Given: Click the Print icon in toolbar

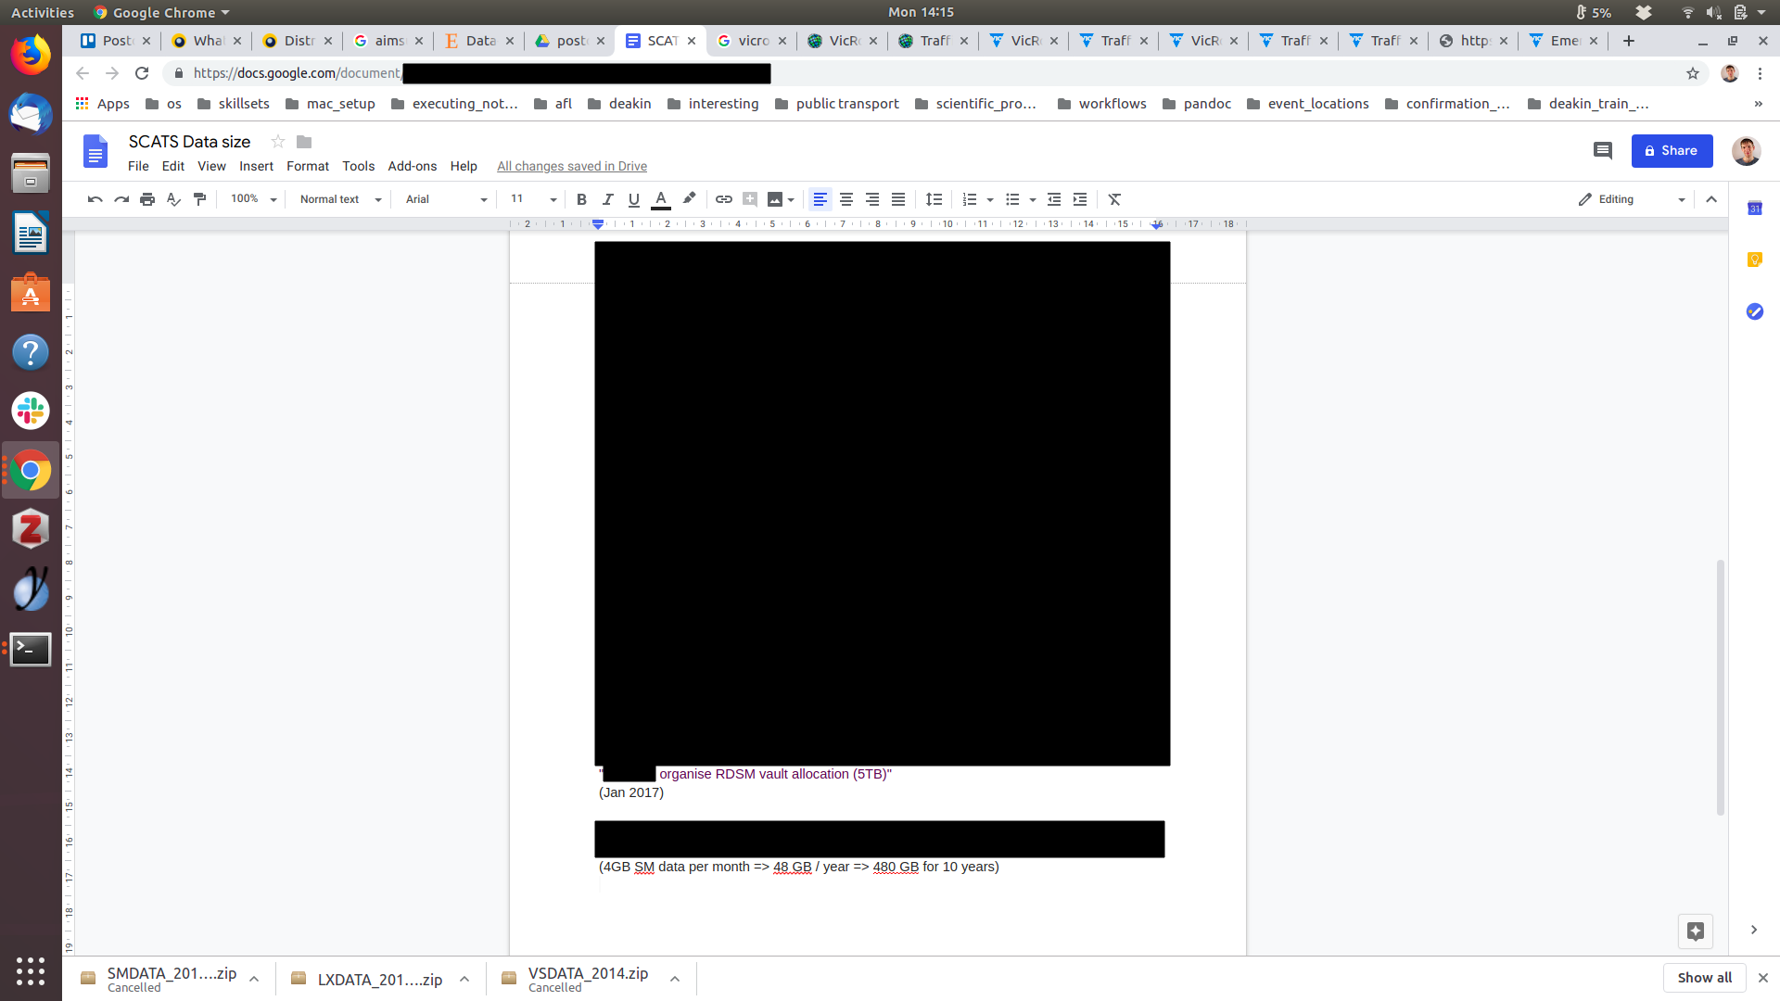Looking at the screenshot, I should 147,199.
